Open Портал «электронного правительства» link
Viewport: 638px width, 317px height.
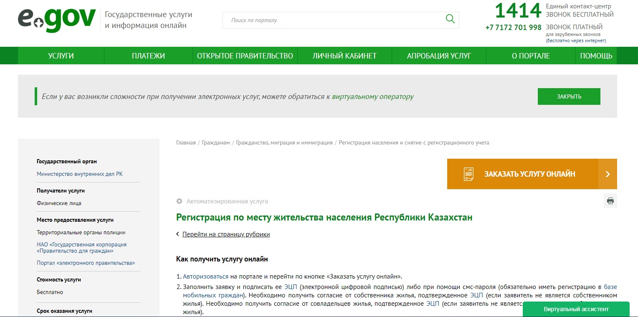coord(86,263)
